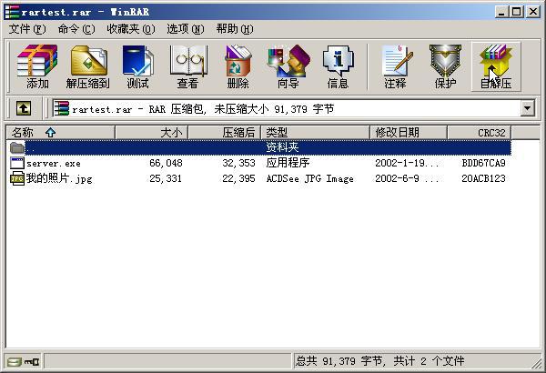Close the WinRAR window

coord(533,12)
